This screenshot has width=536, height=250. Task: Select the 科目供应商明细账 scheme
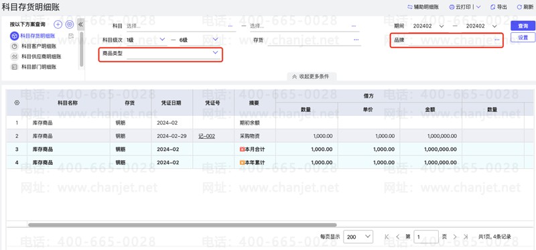coord(42,57)
